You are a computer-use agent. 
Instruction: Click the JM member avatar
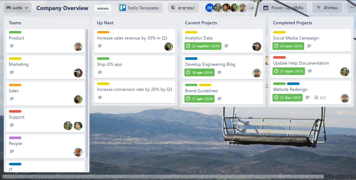[210, 8]
